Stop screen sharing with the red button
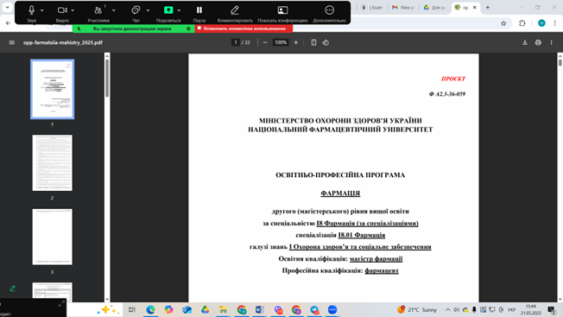The width and height of the screenshot is (563, 317). (x=244, y=29)
